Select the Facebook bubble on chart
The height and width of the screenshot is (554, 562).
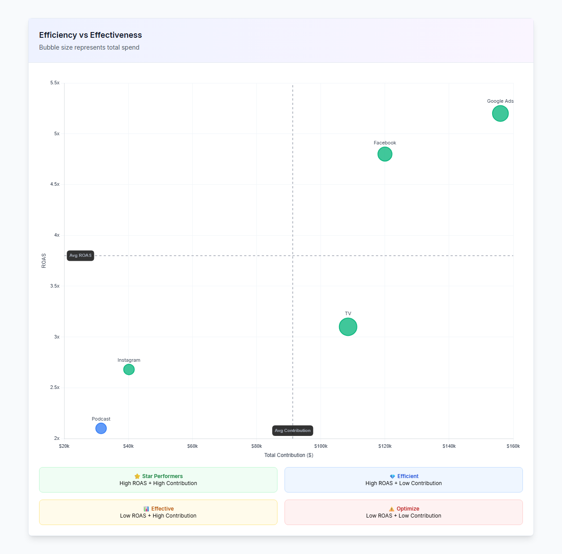point(385,154)
